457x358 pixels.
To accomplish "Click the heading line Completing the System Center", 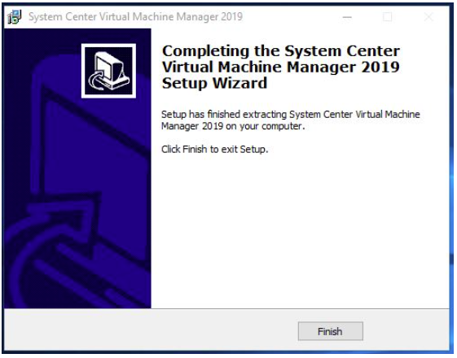I will click(x=281, y=51).
